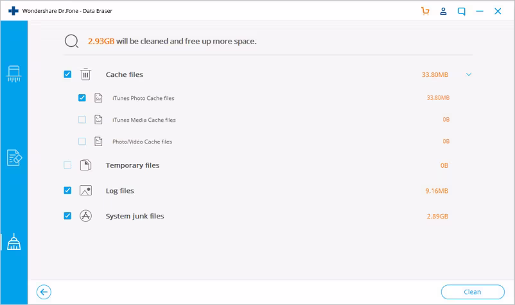Image resolution: width=515 pixels, height=305 pixels.
Task: Select the middle sidebar document eraser icon
Action: point(13,158)
